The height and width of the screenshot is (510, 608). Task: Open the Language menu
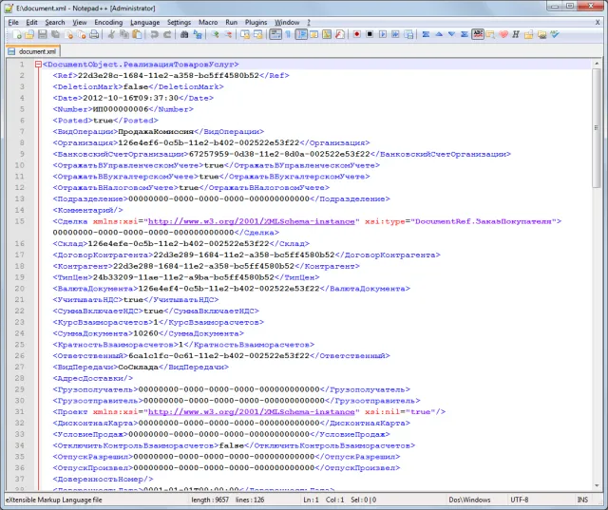(x=144, y=23)
